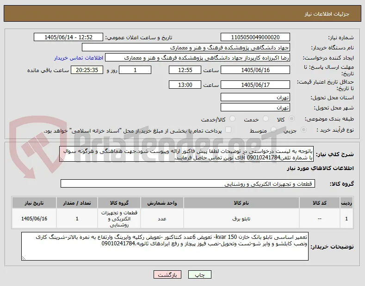Click the delivery city field تهران
Image resolution: width=365 pixels, height=286 pixels.
pos(255,108)
